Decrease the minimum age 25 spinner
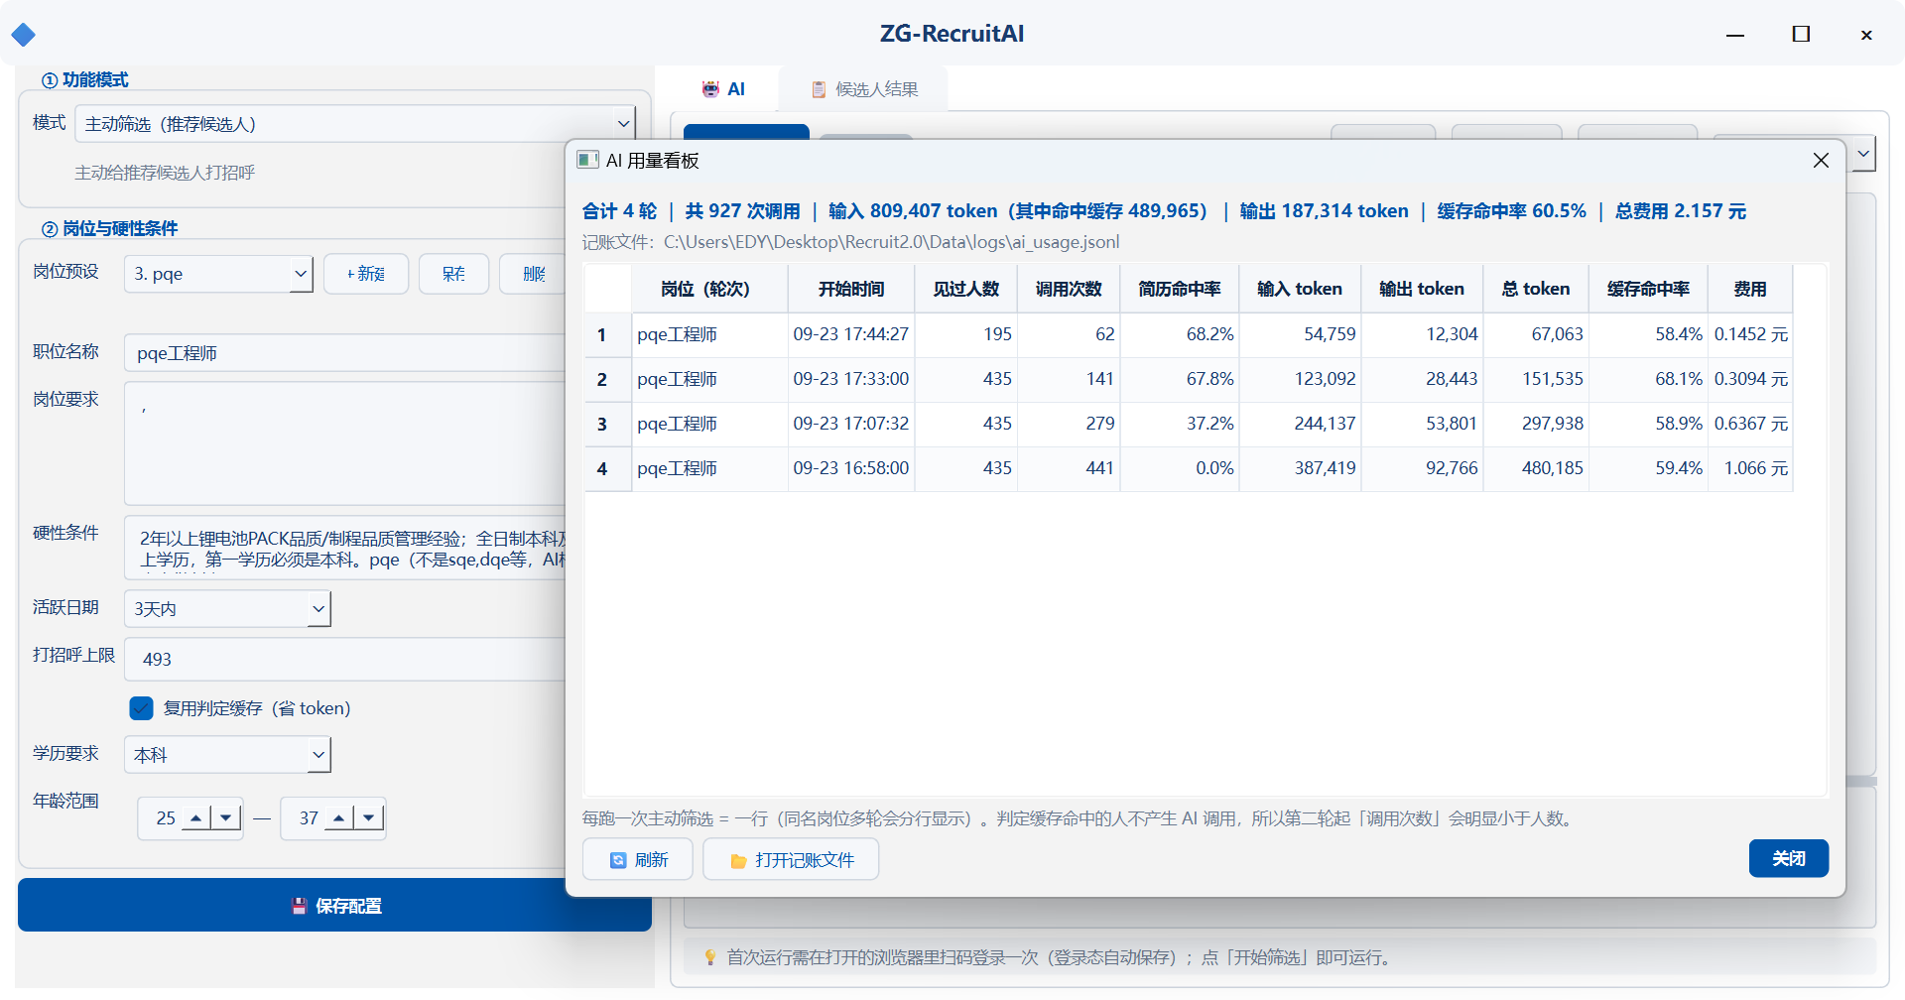 coord(226,818)
